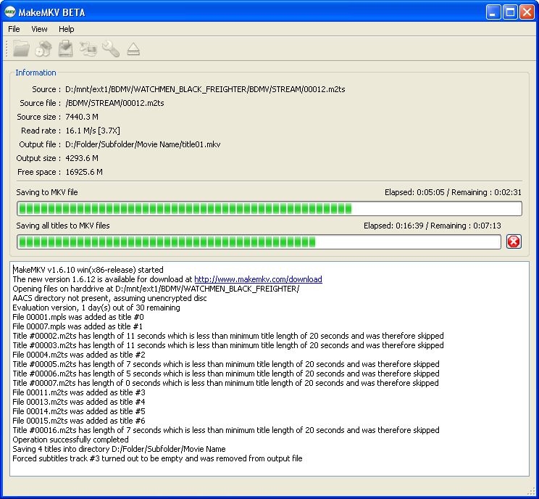The height and width of the screenshot is (499, 539).
Task: Cancel the save with the red X button
Action: 514,242
